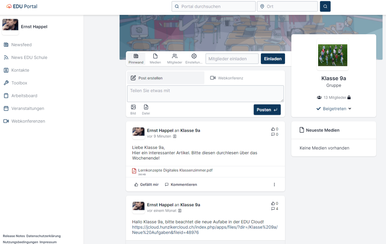Click the Mitglieder einladen input field

click(232, 59)
